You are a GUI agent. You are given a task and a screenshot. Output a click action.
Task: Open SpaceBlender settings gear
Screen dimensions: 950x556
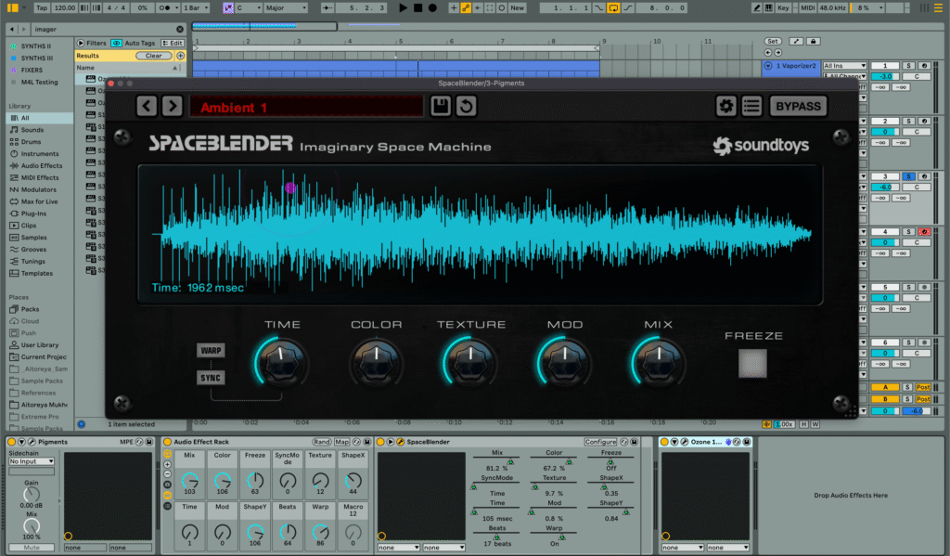point(725,106)
